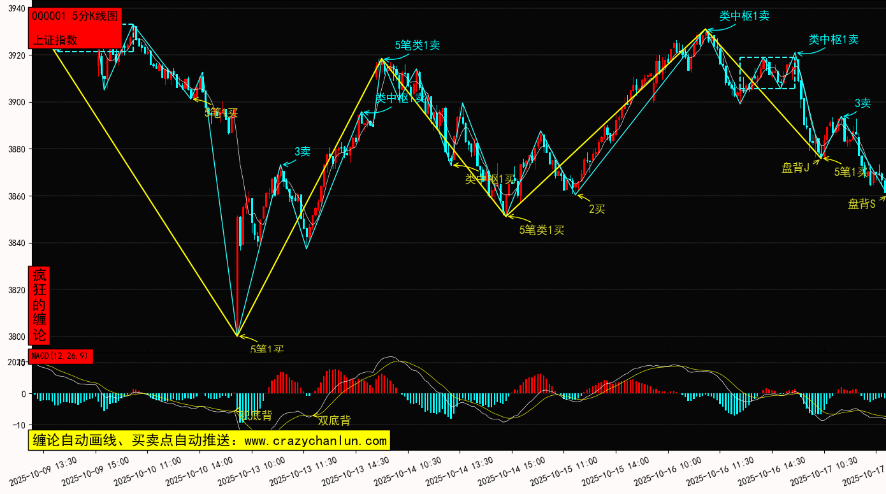Click the "2买" buy point label
886x494 pixels.
click(x=597, y=208)
